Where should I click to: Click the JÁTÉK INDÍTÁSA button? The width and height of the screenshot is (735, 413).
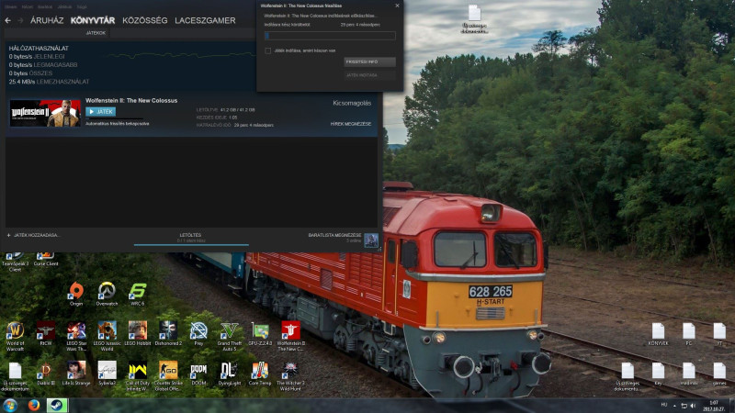(370, 75)
